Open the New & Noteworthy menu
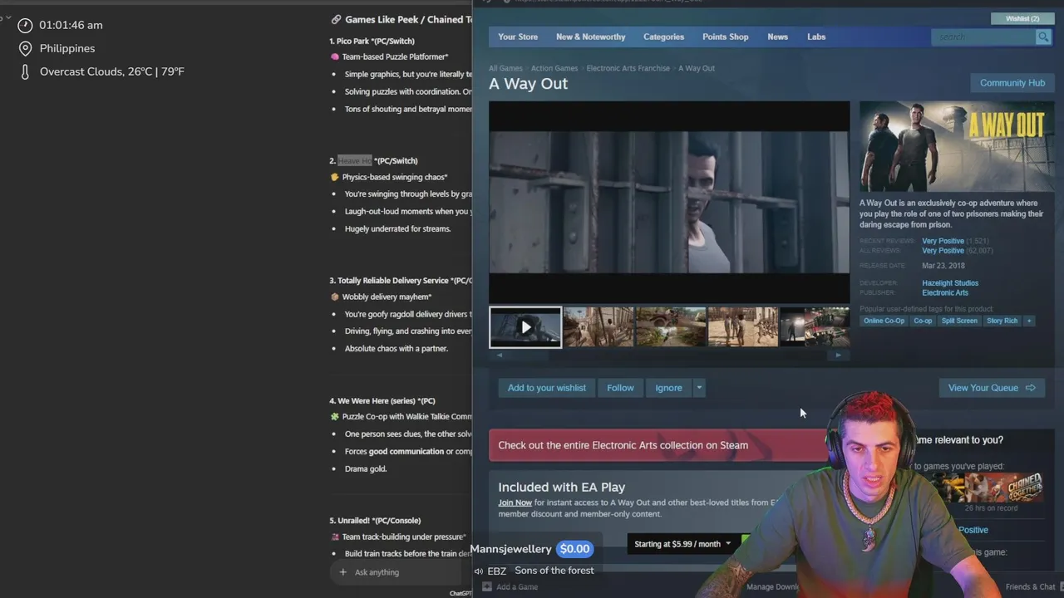 pos(590,37)
